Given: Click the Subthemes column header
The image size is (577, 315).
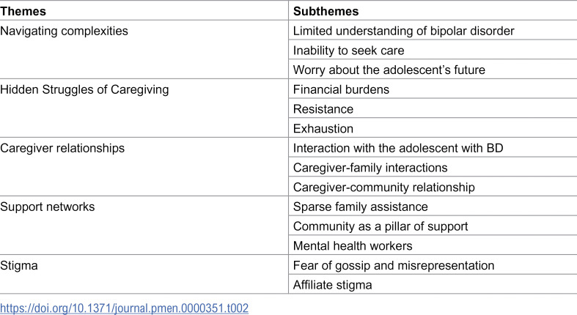Looking at the screenshot, I should point(433,10).
